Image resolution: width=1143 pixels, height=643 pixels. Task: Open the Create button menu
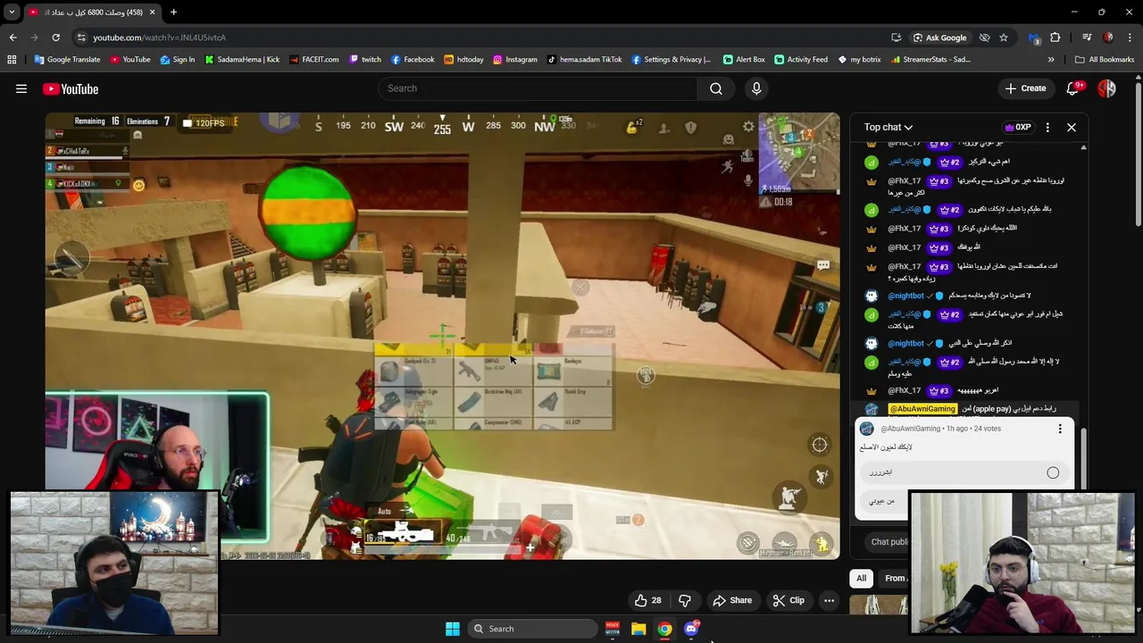(x=1025, y=88)
